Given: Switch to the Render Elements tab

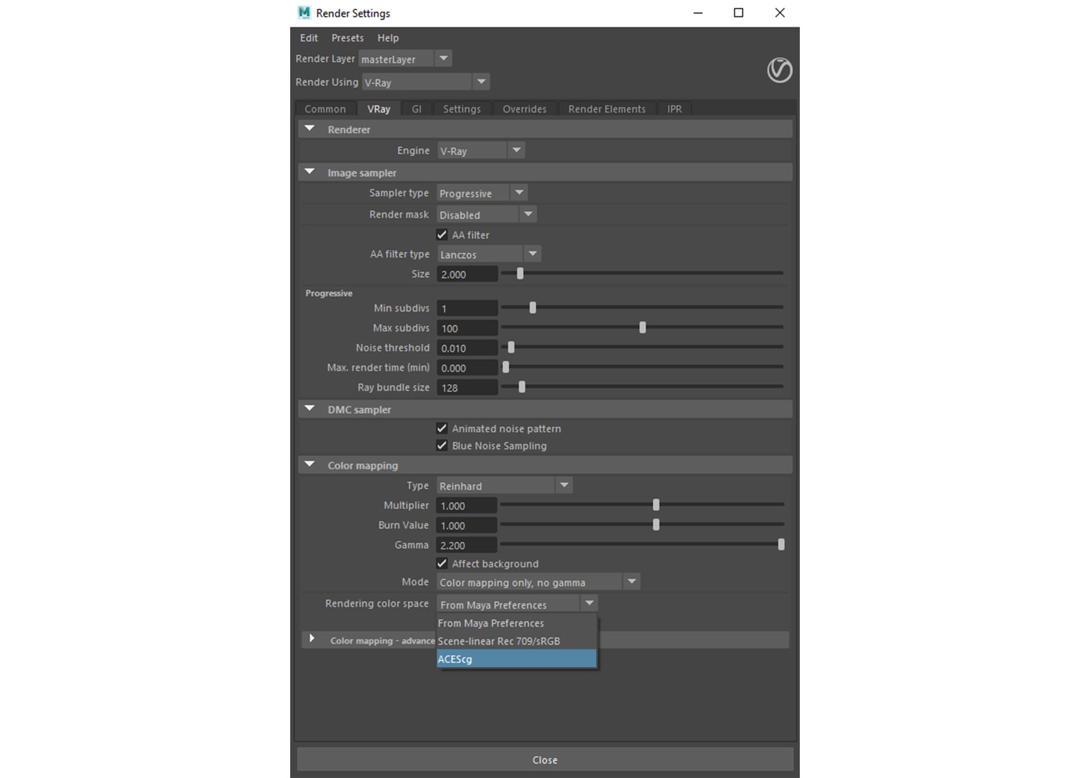Looking at the screenshot, I should click(606, 109).
